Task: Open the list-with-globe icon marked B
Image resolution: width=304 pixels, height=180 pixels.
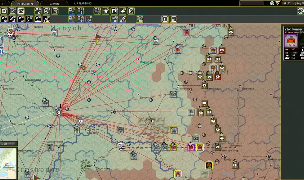Action: click(x=97, y=11)
